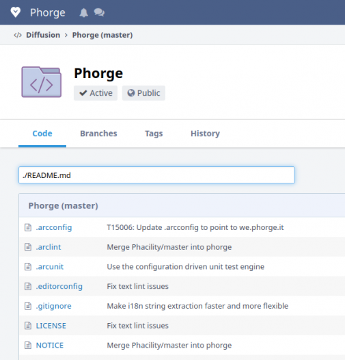
Task: Select the History tab
Action: coord(205,133)
